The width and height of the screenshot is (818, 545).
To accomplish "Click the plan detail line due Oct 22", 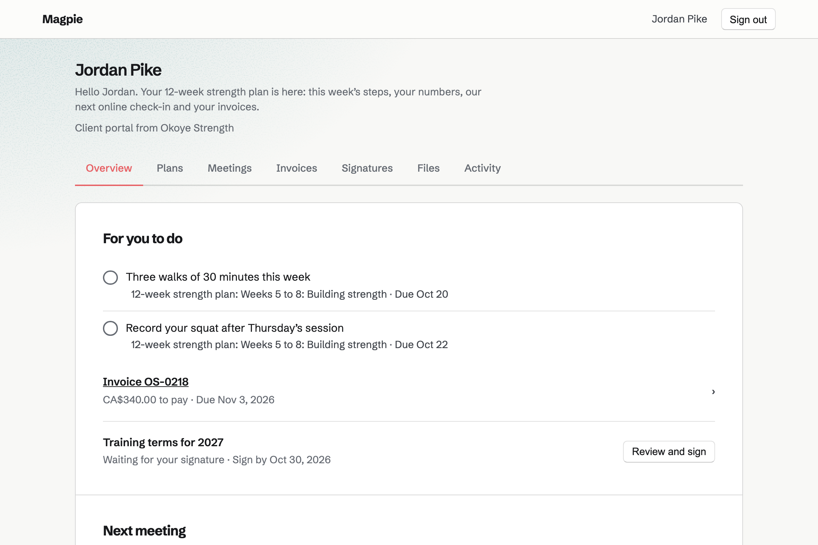I will coord(289,345).
